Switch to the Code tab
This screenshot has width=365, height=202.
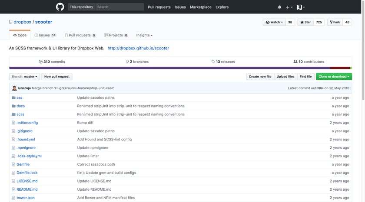[x=20, y=35]
